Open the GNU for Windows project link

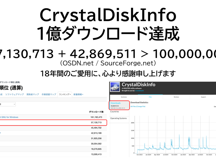click(9, 117)
